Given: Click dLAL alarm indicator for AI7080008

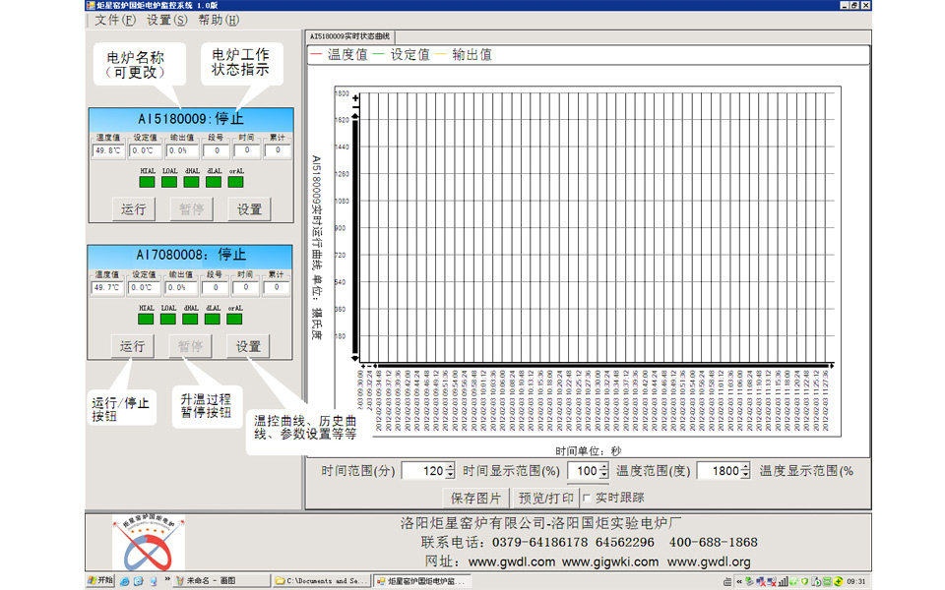Looking at the screenshot, I should pos(214,319).
